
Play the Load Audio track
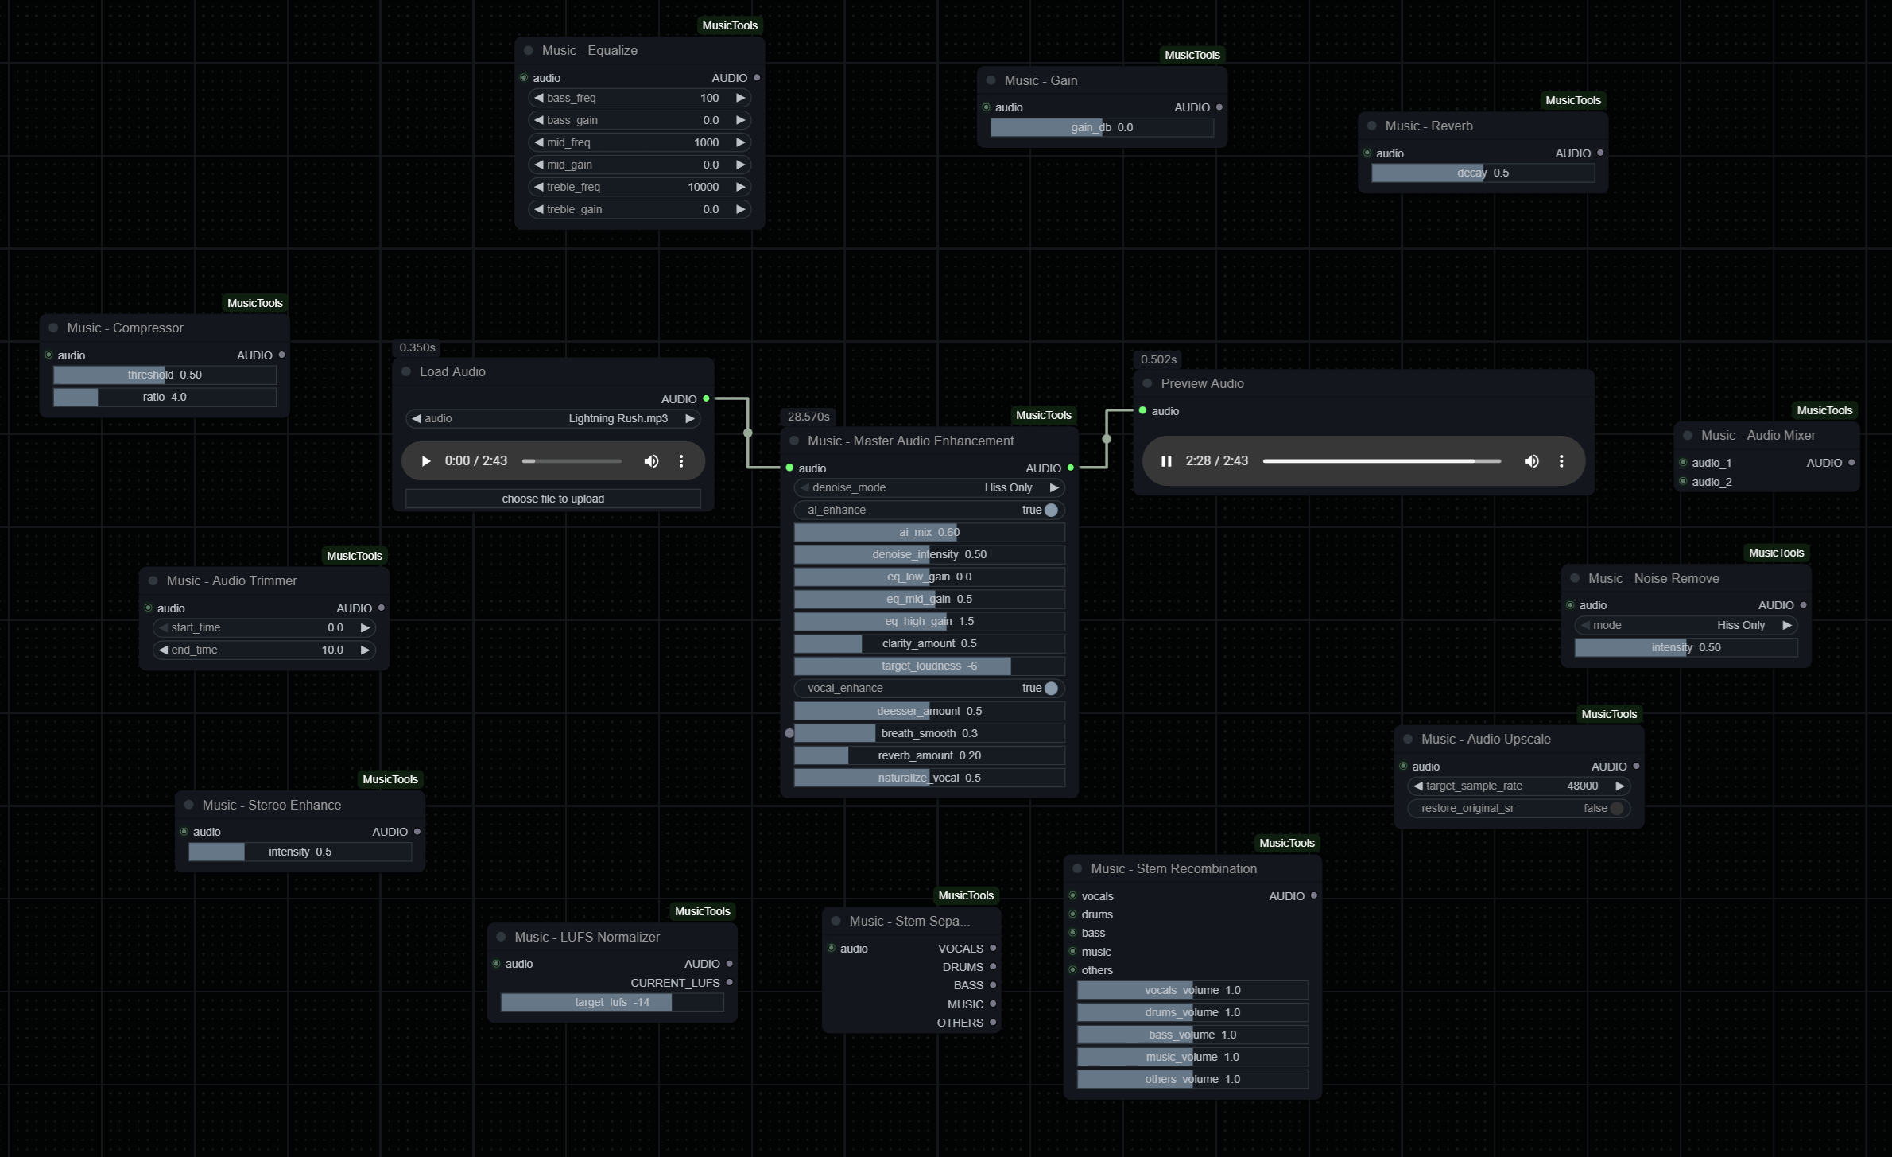pos(425,461)
